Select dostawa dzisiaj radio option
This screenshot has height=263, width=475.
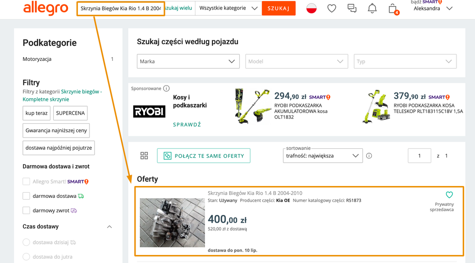(26, 243)
